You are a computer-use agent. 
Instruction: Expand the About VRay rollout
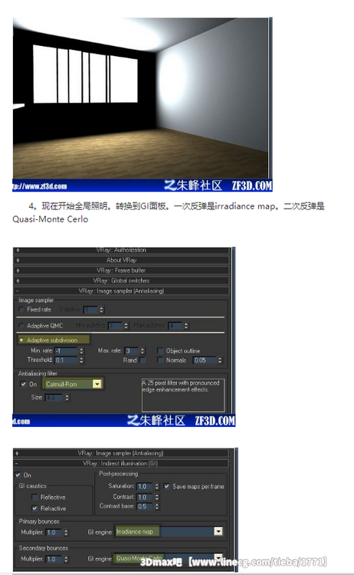(121, 260)
